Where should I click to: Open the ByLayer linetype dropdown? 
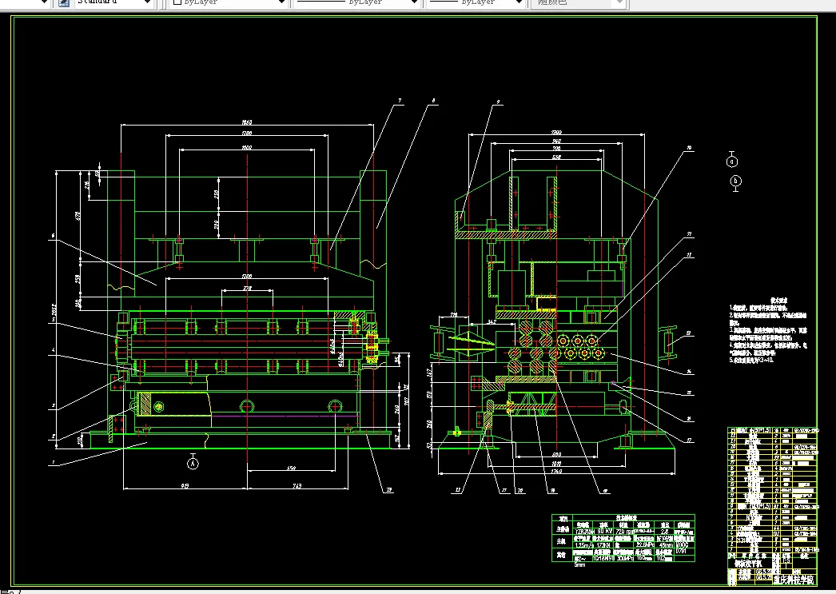tap(414, 2)
